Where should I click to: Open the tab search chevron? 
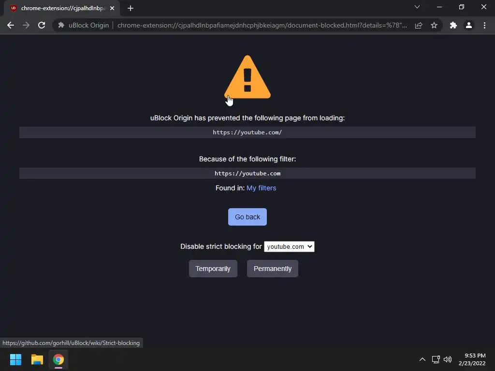click(x=417, y=7)
